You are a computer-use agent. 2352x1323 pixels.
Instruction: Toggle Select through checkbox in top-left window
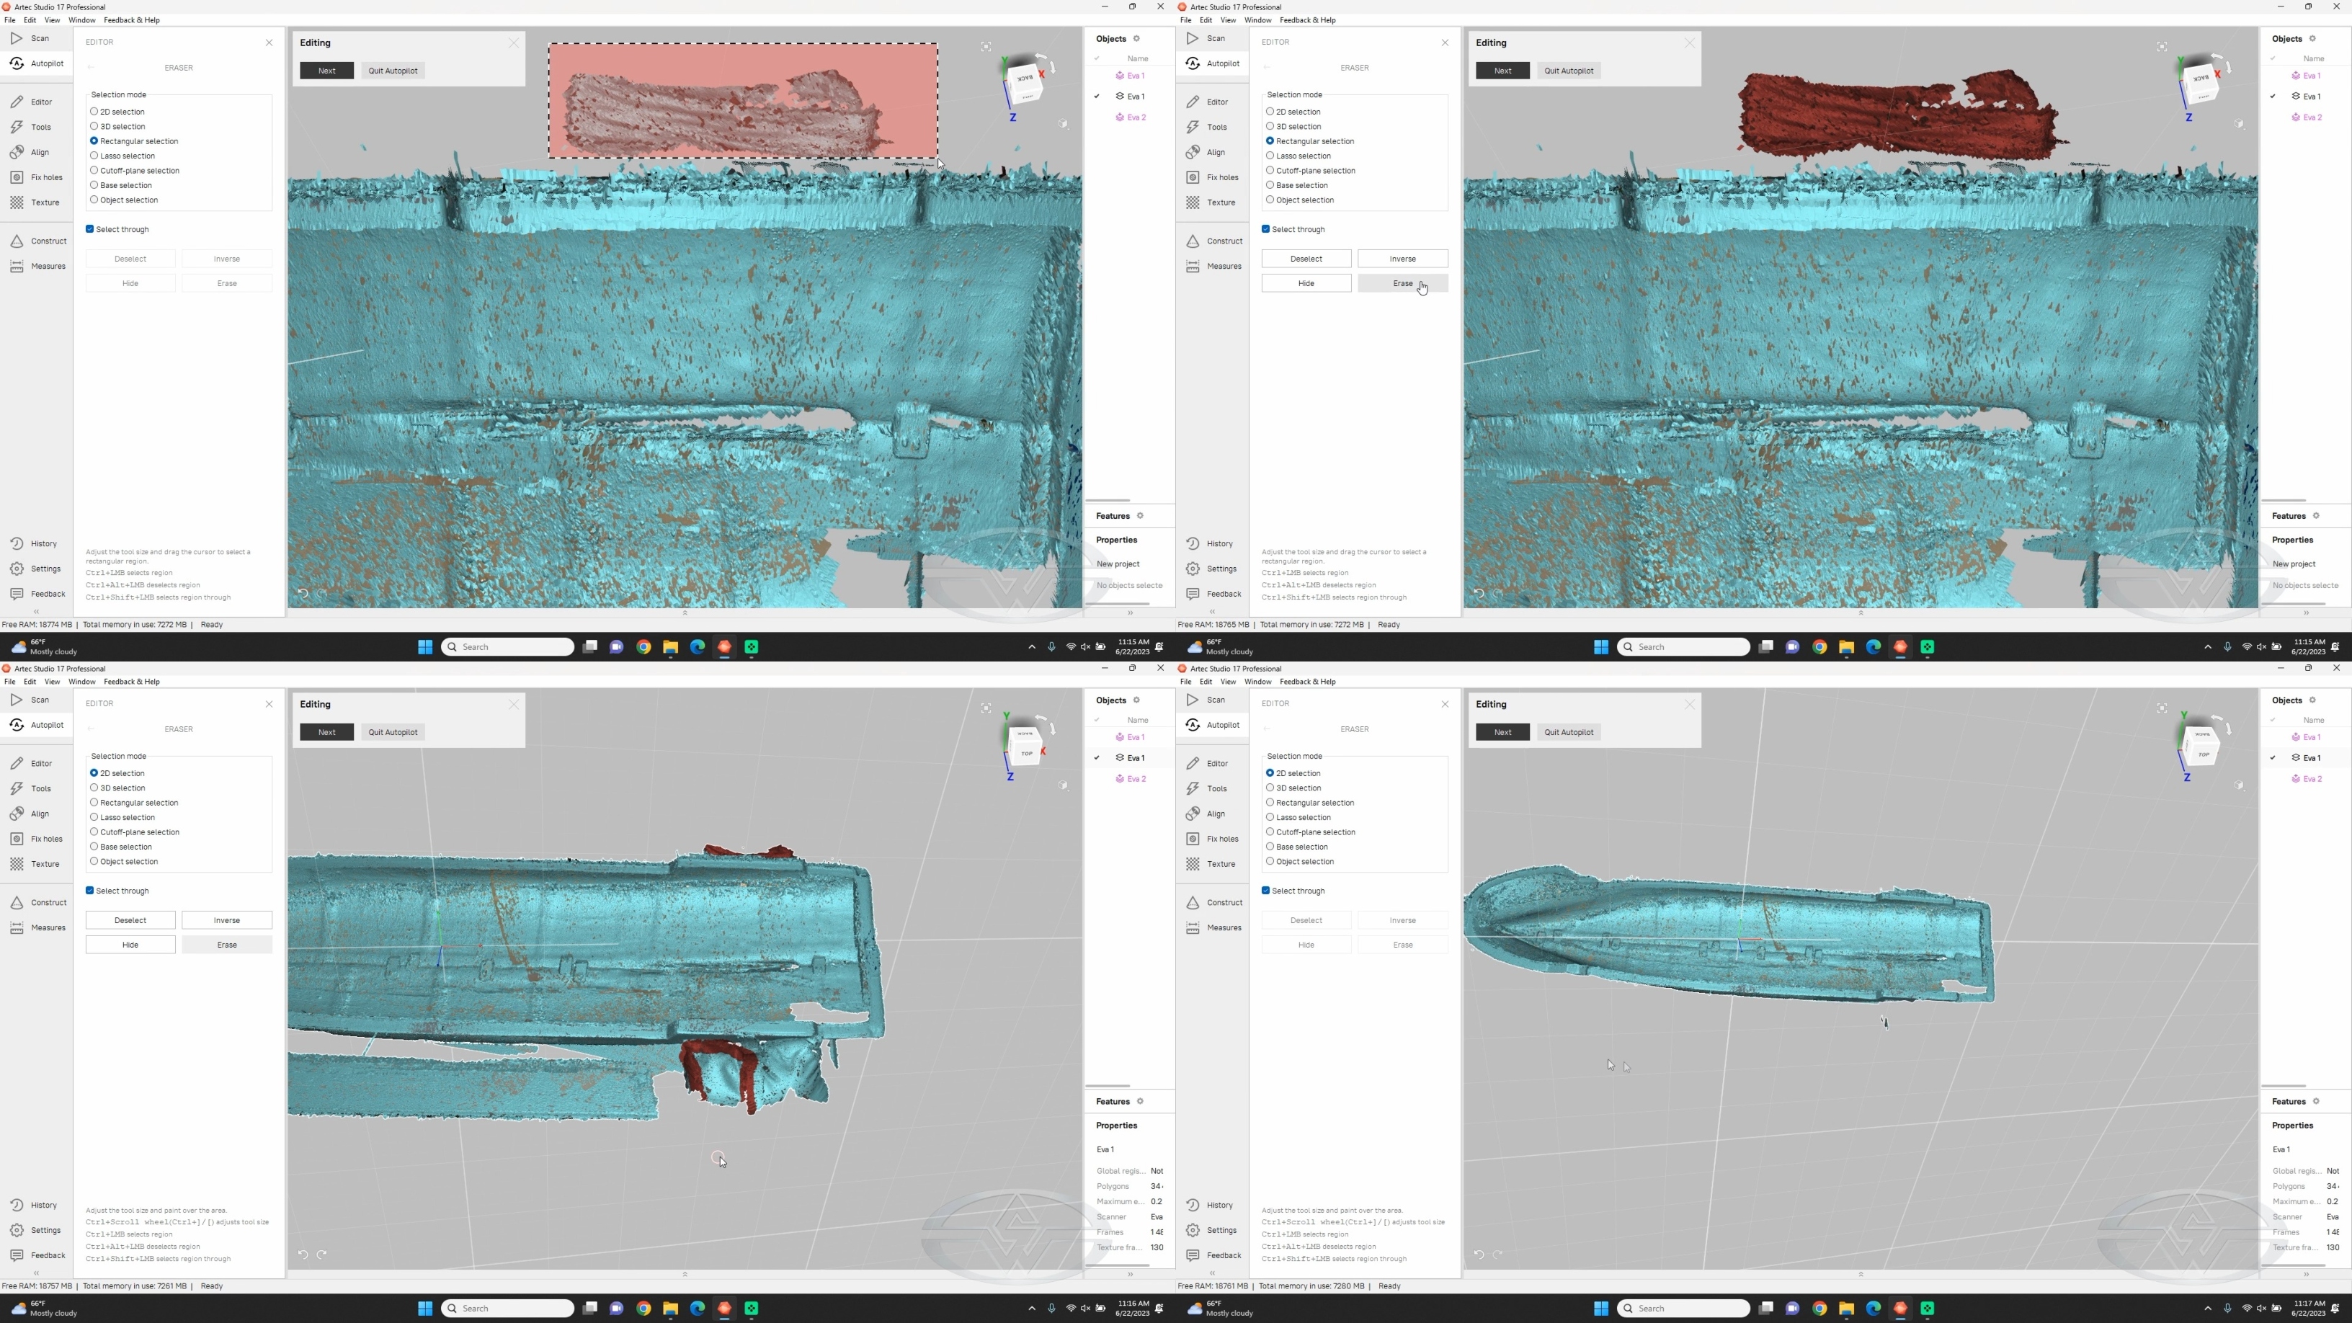(x=89, y=229)
